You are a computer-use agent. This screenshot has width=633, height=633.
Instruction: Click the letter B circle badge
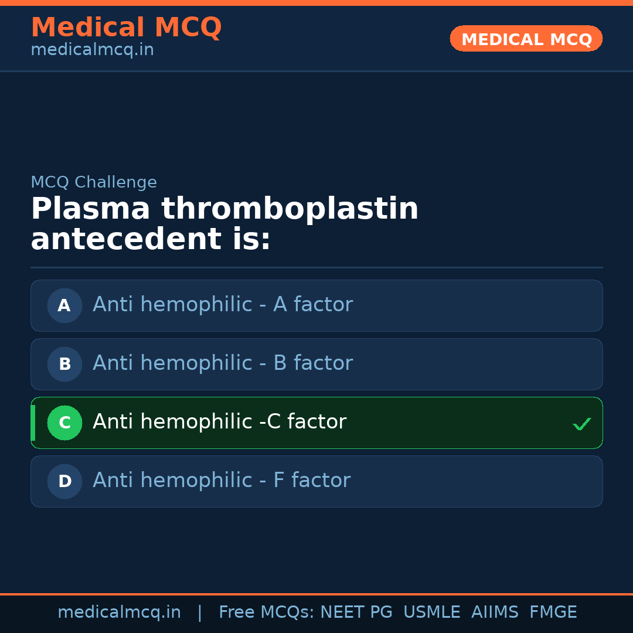[x=64, y=364]
